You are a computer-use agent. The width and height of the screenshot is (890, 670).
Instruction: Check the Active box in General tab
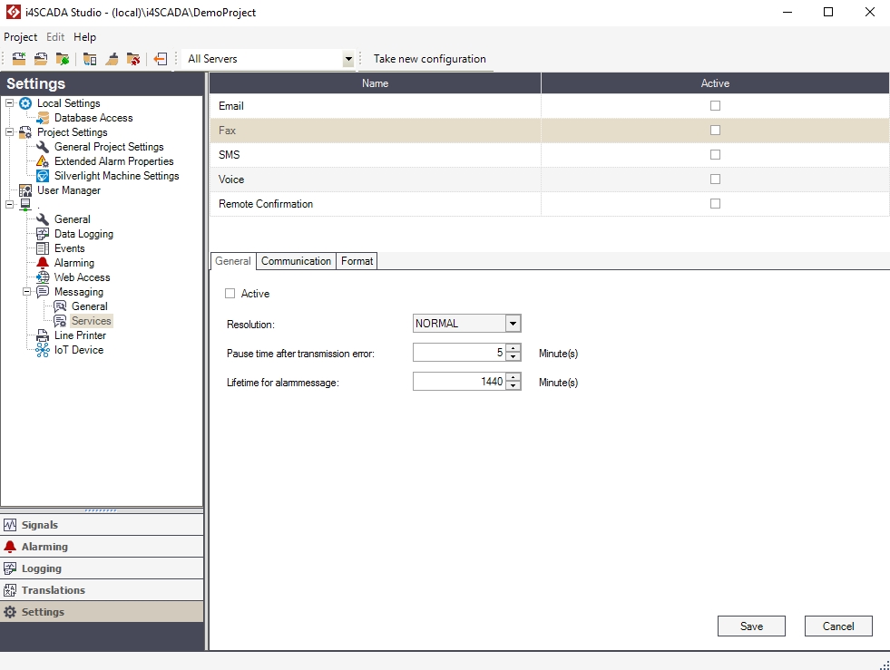pyautogui.click(x=230, y=294)
